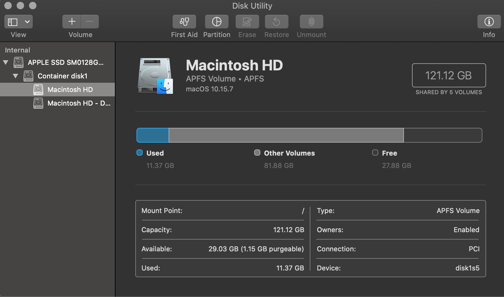Screen dimensions: 504x297
Task: Click the blue Used legend swatch
Action: 140,153
